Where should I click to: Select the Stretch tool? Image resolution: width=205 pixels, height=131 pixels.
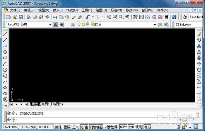pyautogui.click(x=199, y=82)
